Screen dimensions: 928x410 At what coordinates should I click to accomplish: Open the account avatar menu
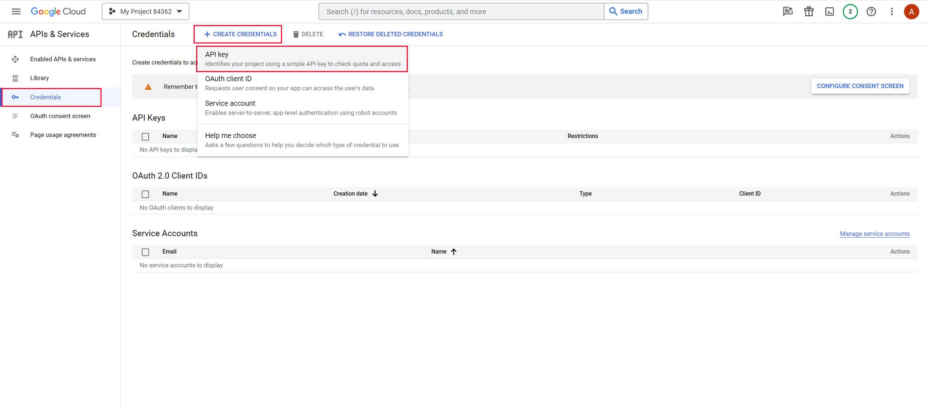click(x=911, y=11)
